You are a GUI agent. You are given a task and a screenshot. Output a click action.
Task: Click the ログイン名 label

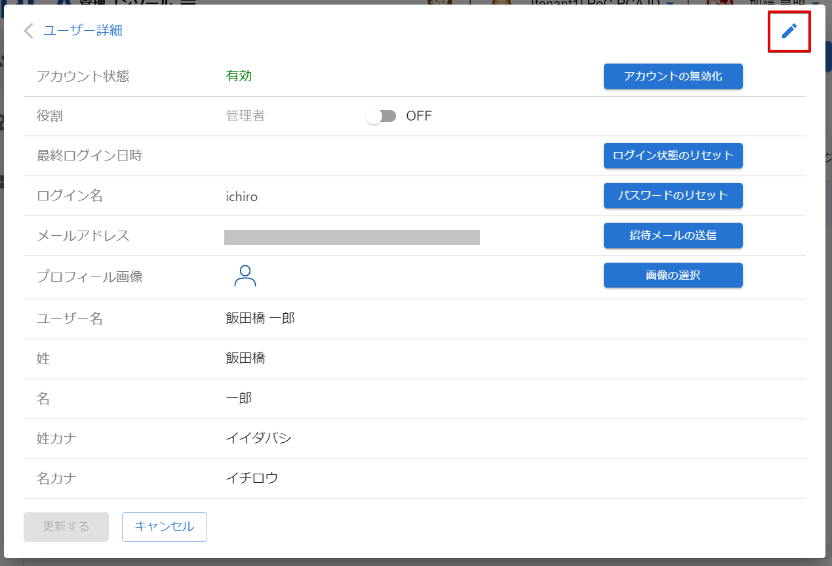[70, 195]
